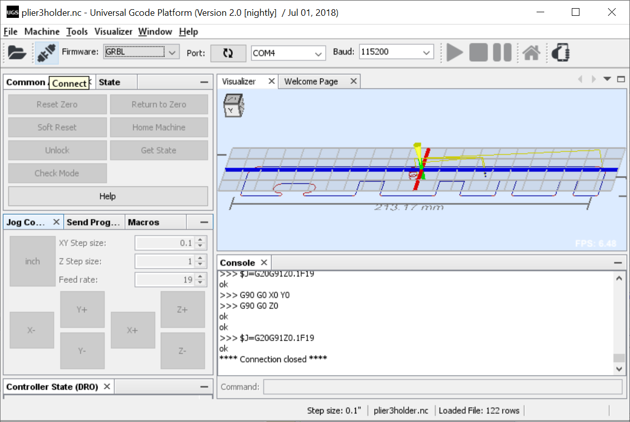Close the Welcome Page tab
Image resolution: width=630 pixels, height=422 pixels.
click(353, 81)
